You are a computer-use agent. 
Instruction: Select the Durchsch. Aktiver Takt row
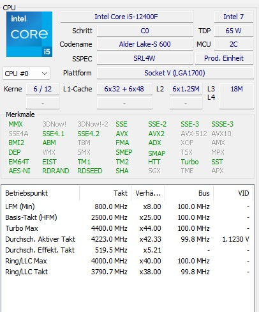pos(127,239)
